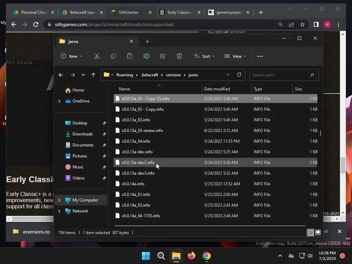Expand the address bar history dropdown
This screenshot has height=264, width=352.
pyautogui.click(x=228, y=75)
